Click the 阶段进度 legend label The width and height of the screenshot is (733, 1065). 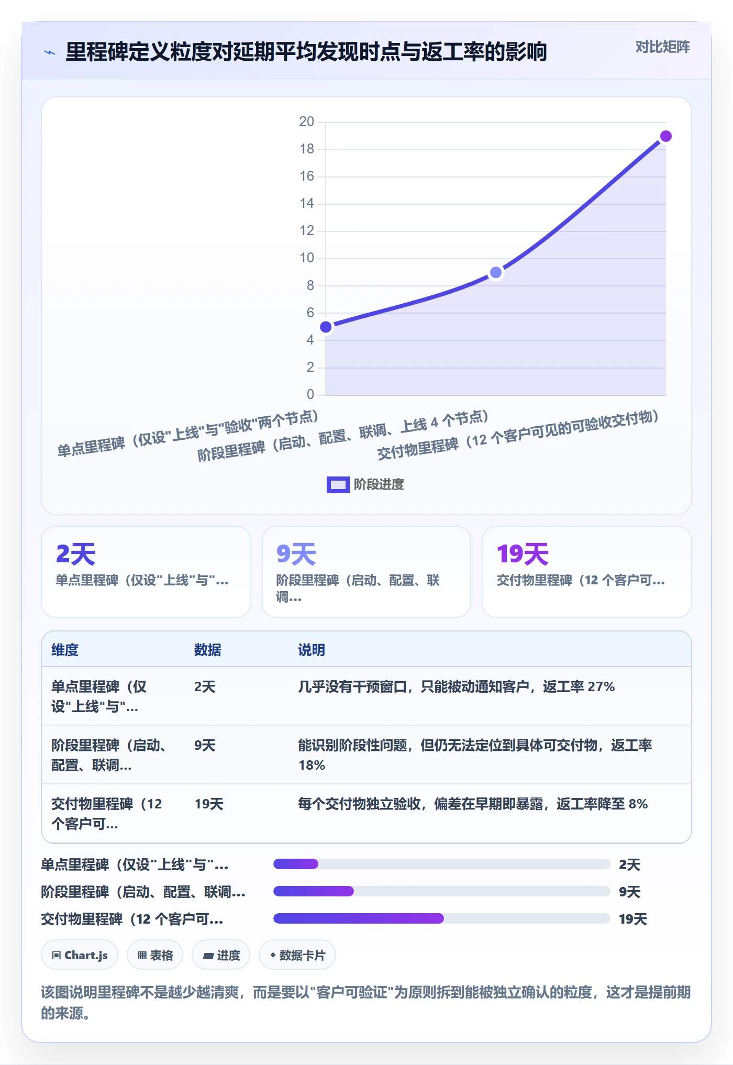pos(379,485)
